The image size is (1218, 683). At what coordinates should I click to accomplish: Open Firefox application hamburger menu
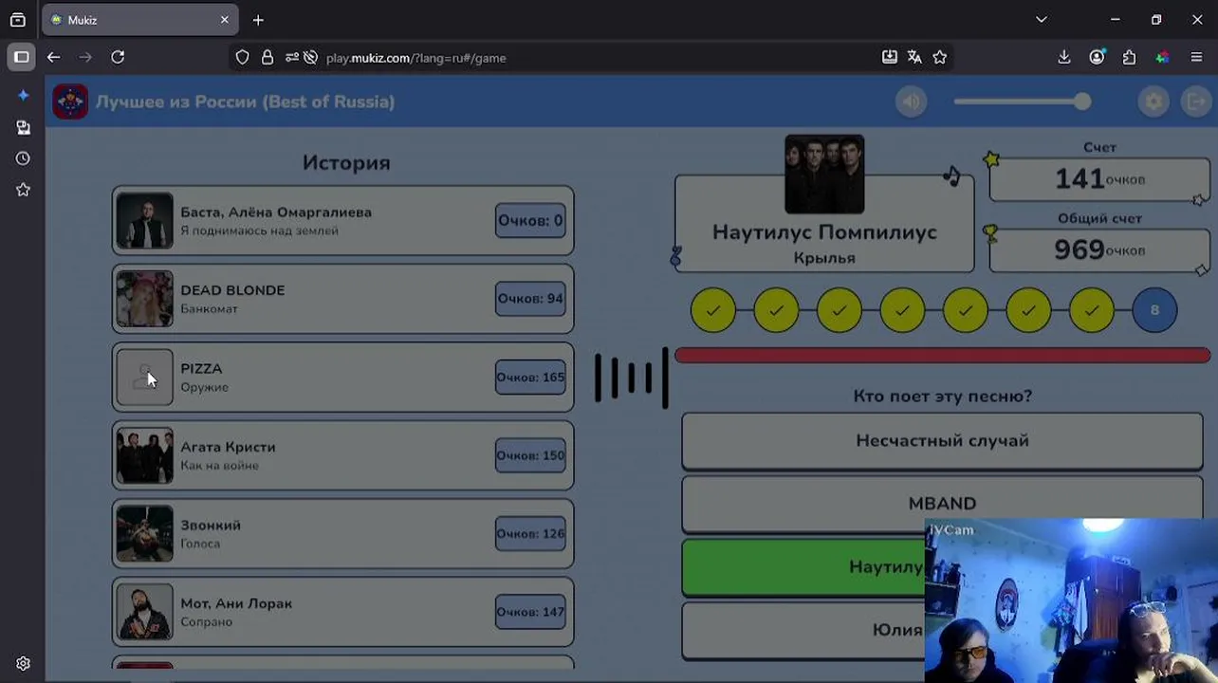[x=1196, y=57]
